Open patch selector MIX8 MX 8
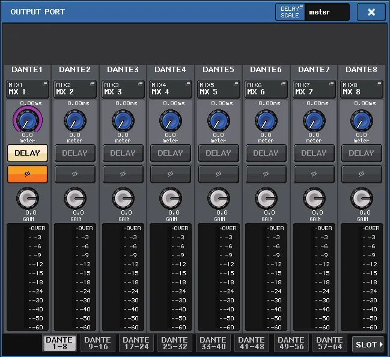 coord(361,89)
